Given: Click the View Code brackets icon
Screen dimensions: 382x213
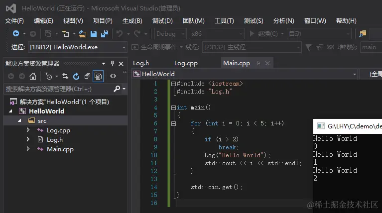Looking at the screenshot, I should 113,76.
